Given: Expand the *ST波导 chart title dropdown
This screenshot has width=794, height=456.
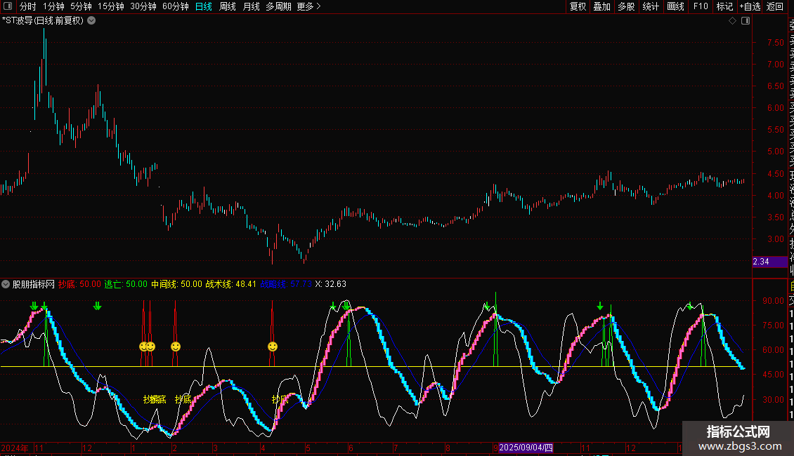Looking at the screenshot, I should (x=91, y=21).
